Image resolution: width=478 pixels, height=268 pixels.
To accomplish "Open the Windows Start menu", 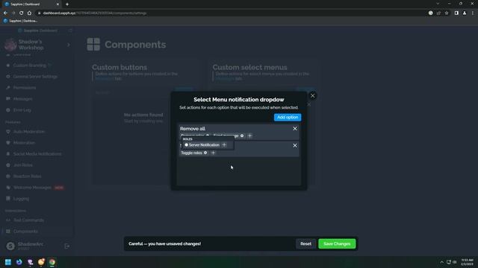I will 8,262.
